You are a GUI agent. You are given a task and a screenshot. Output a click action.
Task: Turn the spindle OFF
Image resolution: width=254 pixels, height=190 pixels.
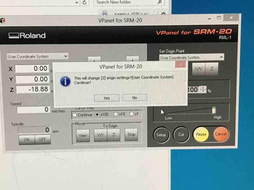point(43,139)
